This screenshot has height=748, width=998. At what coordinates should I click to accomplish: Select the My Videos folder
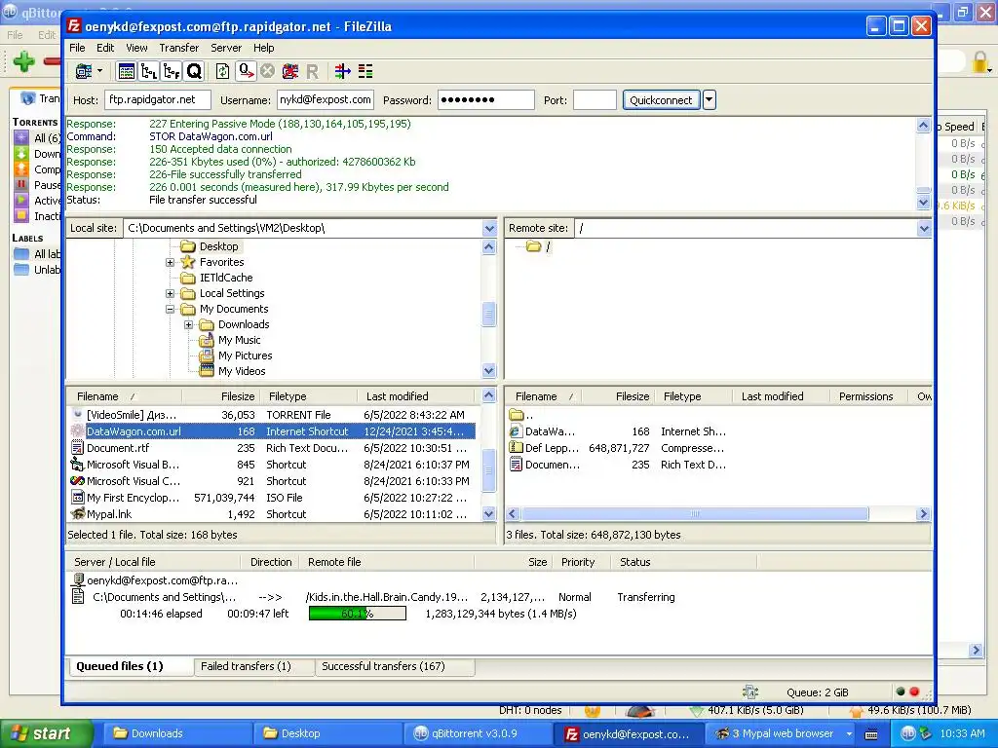[242, 371]
